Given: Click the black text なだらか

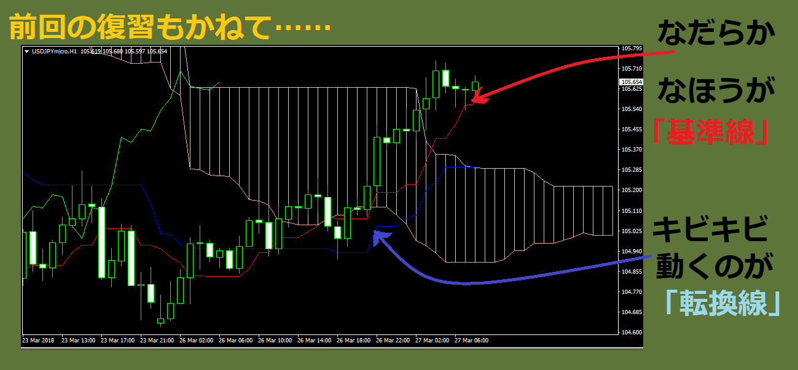Looking at the screenshot, I should tap(713, 34).
